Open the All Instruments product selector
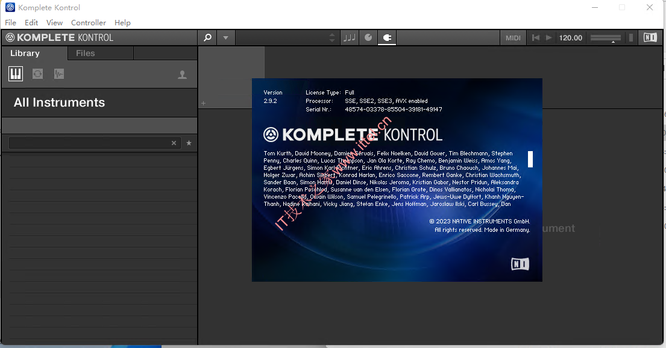 coord(99,102)
